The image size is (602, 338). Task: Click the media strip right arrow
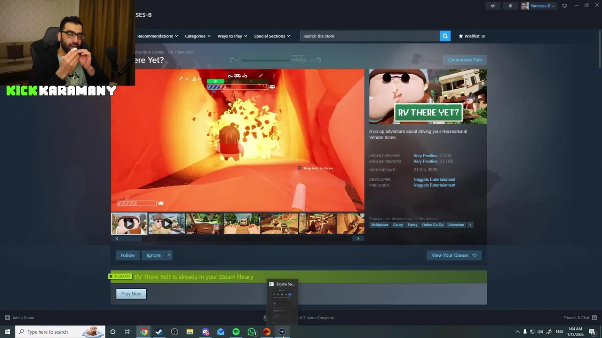(x=358, y=238)
